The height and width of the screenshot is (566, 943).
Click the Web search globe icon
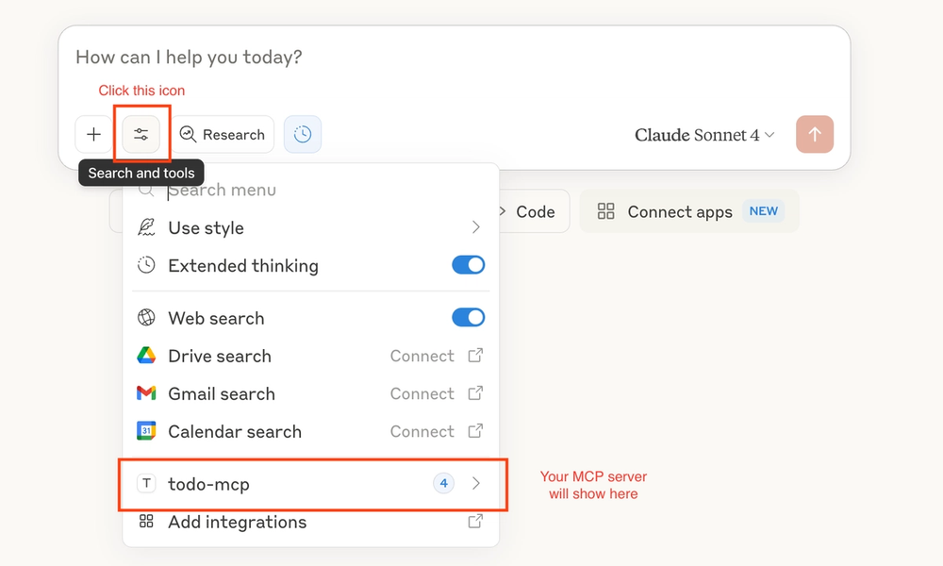tap(146, 318)
